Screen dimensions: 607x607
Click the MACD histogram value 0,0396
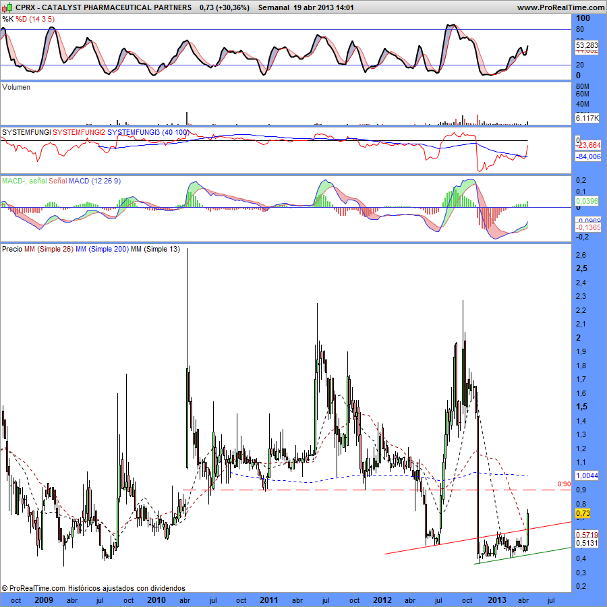tap(587, 201)
